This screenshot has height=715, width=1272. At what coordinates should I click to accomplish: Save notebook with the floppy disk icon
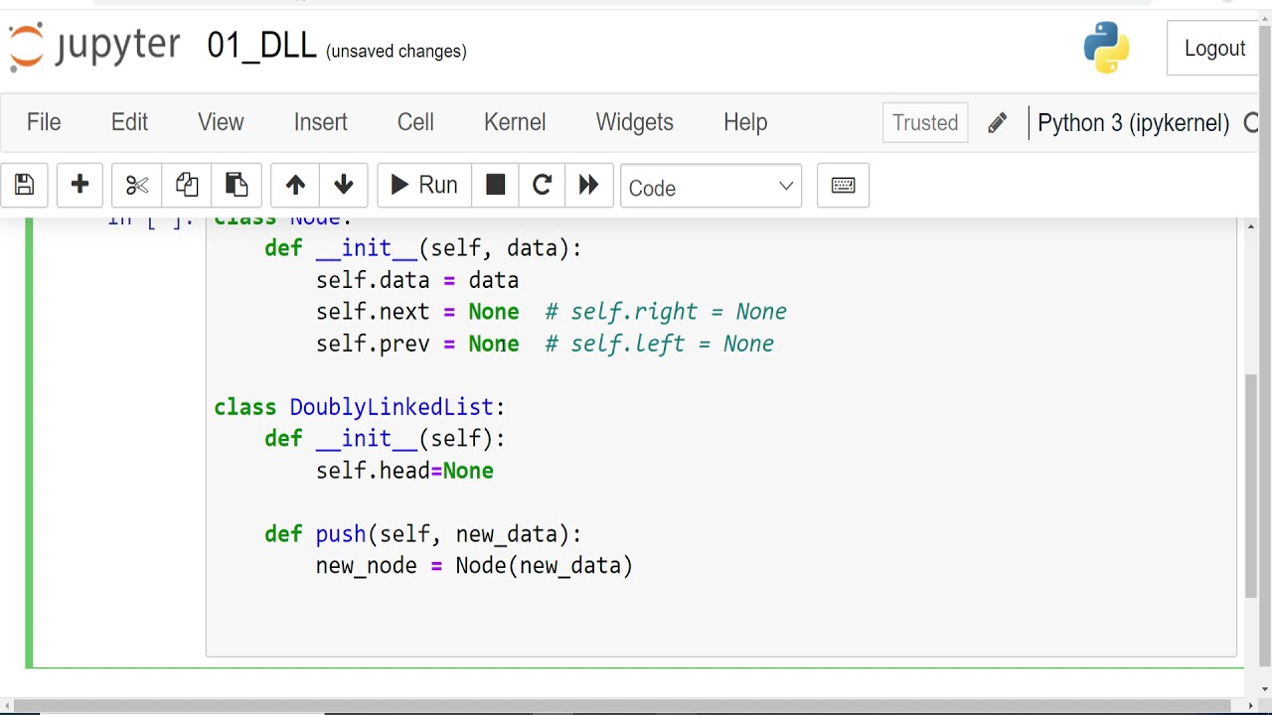tap(25, 185)
